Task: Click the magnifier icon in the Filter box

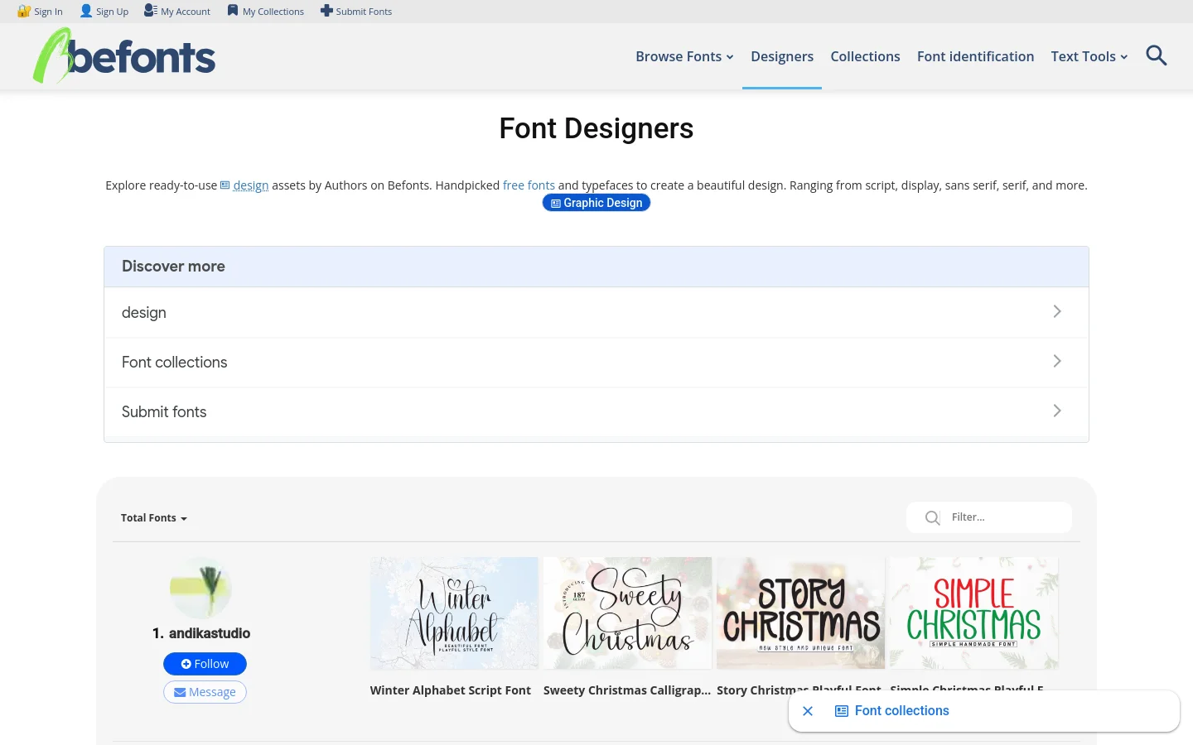Action: point(932,517)
